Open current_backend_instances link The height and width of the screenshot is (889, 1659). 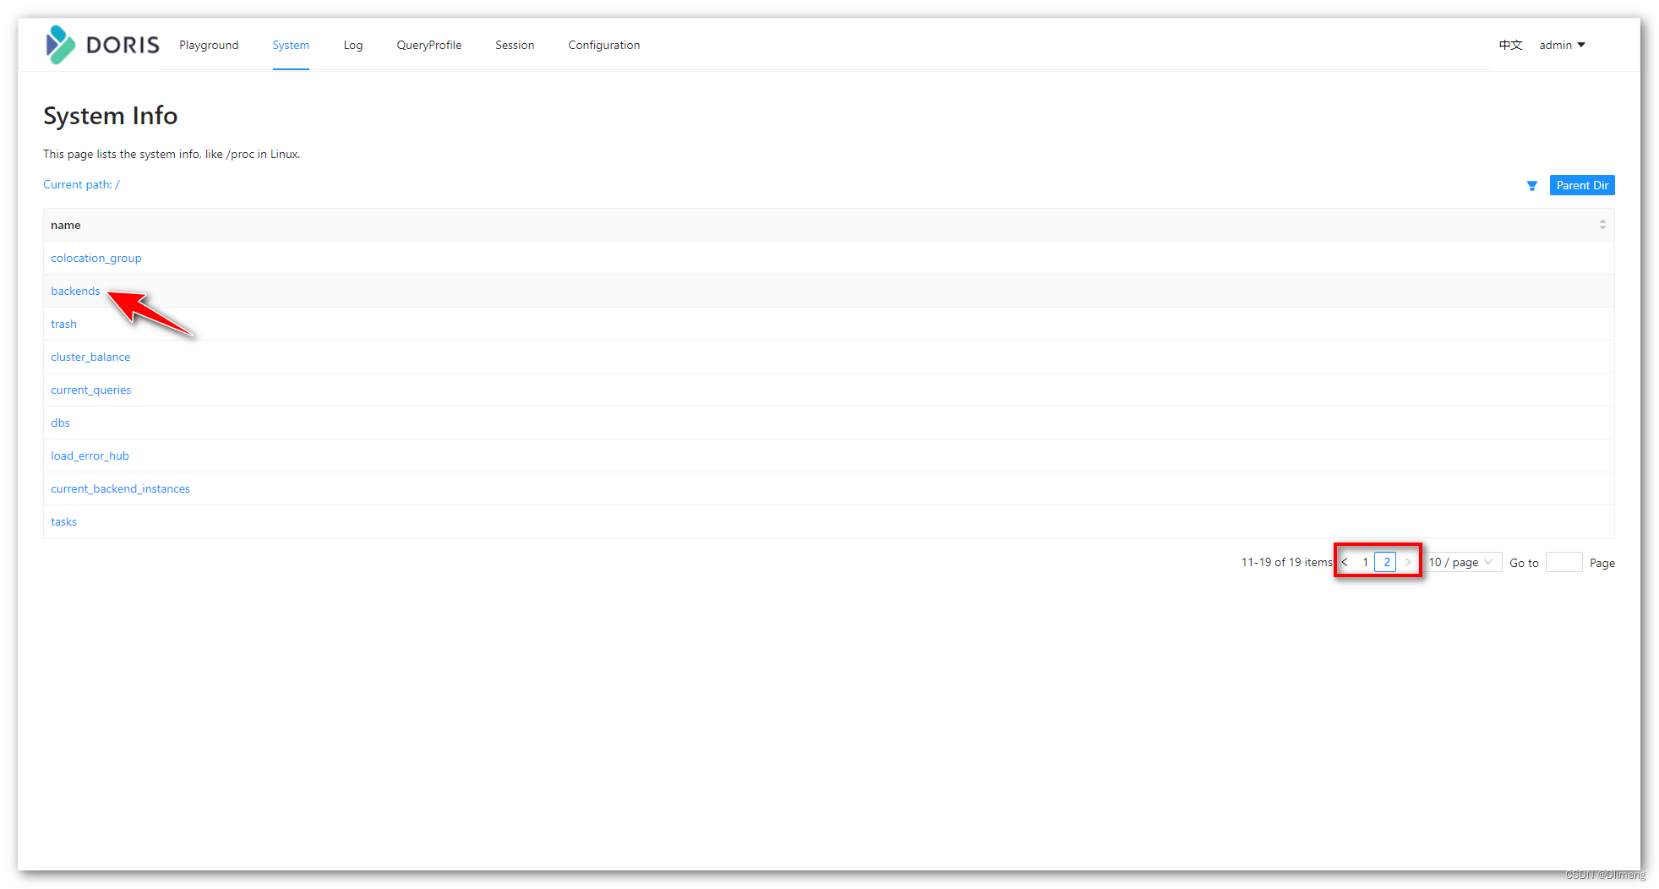pos(120,489)
